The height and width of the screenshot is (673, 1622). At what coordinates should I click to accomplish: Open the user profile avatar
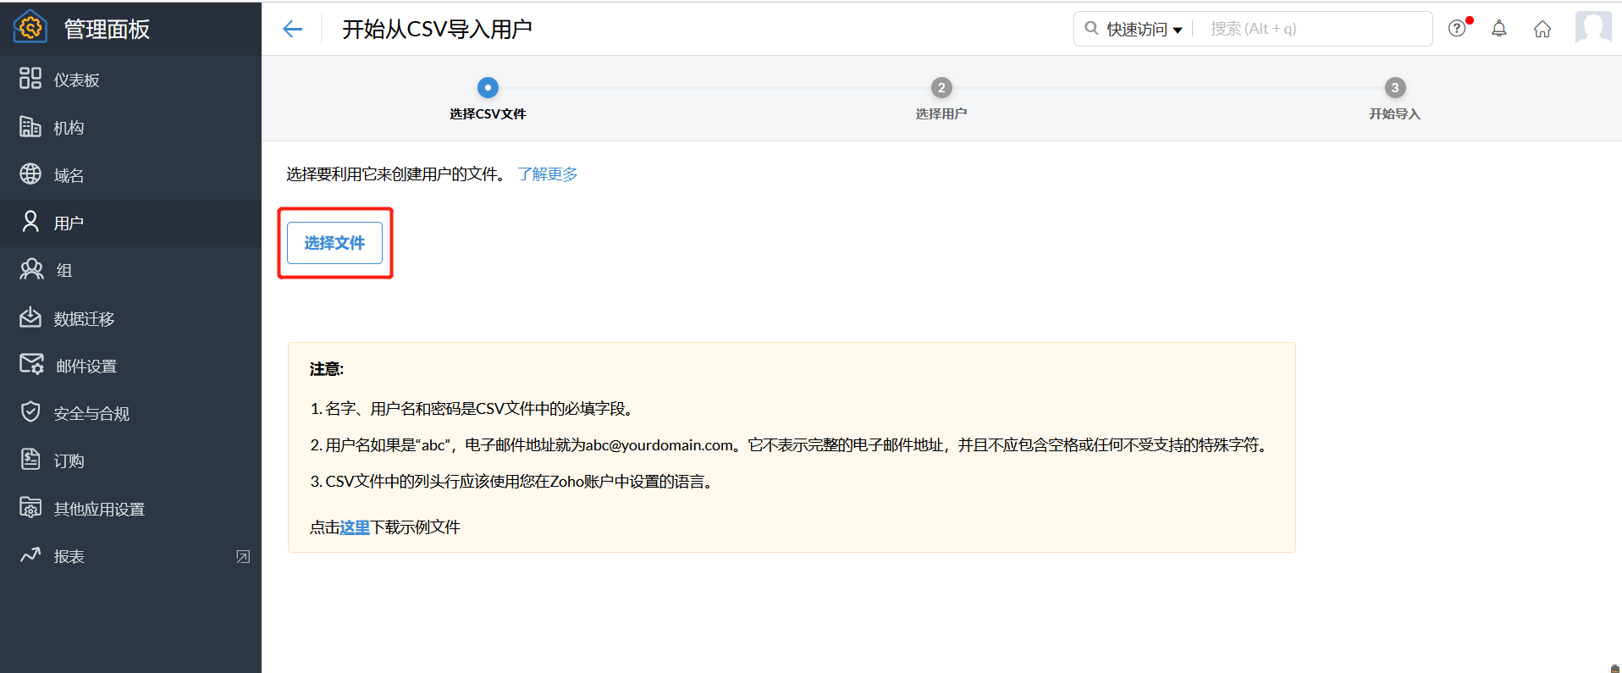pos(1592,28)
